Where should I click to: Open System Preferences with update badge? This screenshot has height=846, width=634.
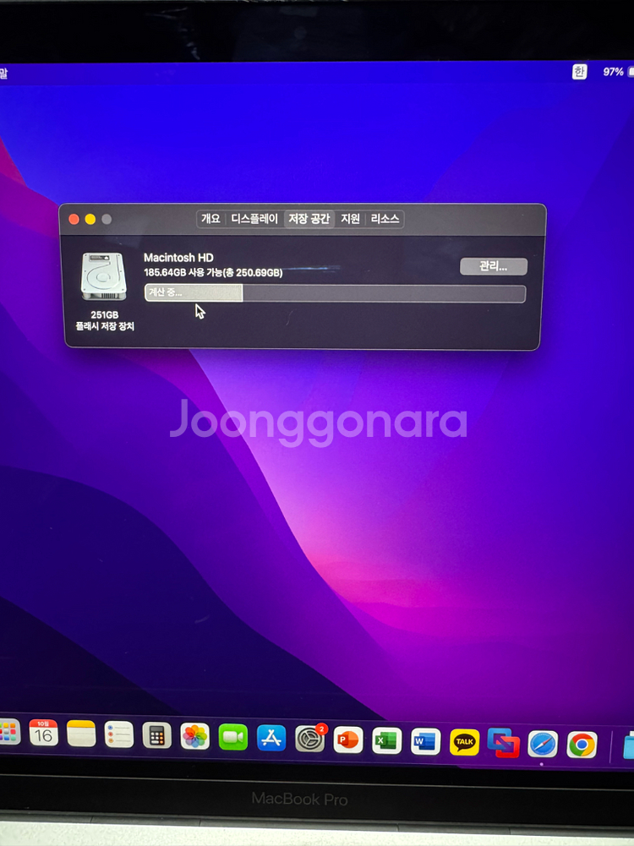tap(310, 740)
